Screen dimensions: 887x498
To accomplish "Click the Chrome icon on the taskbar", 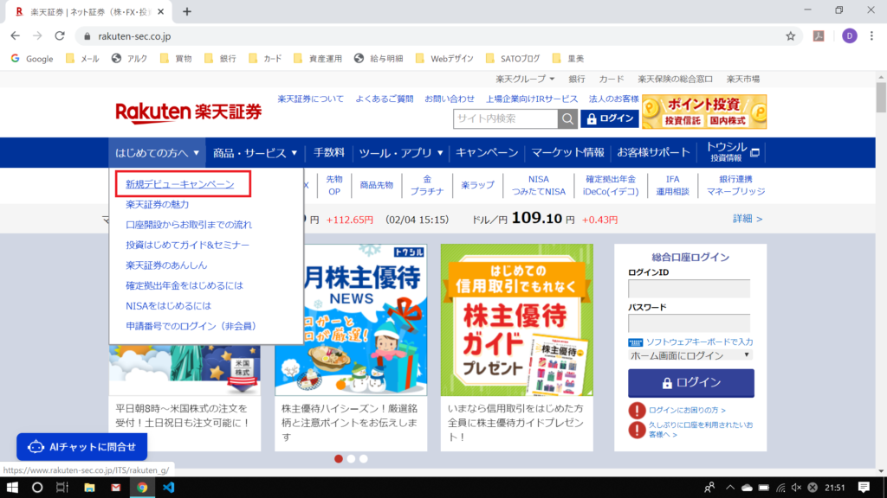I will click(142, 488).
